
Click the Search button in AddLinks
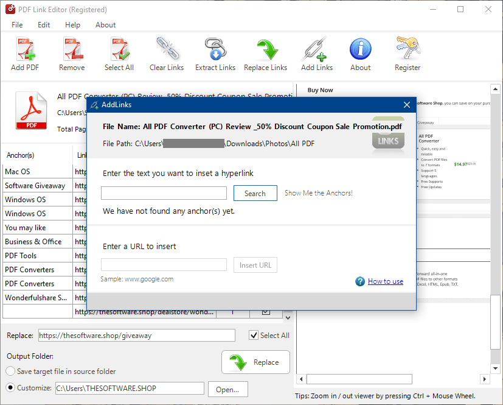(255, 194)
